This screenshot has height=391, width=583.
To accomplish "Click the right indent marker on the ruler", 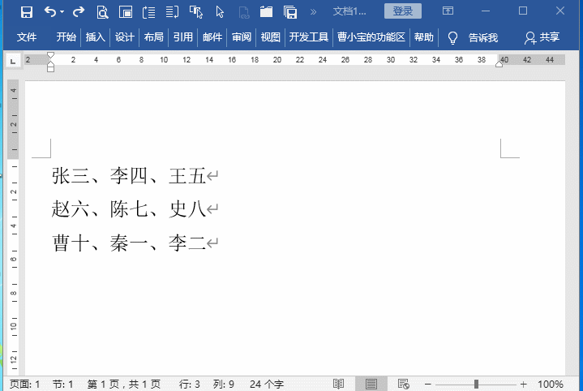I will pyautogui.click(x=499, y=64).
